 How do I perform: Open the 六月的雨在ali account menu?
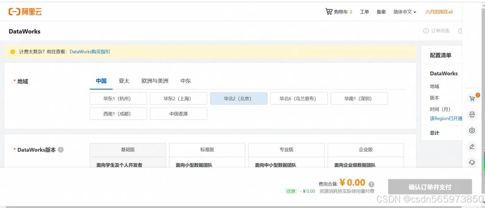439,12
